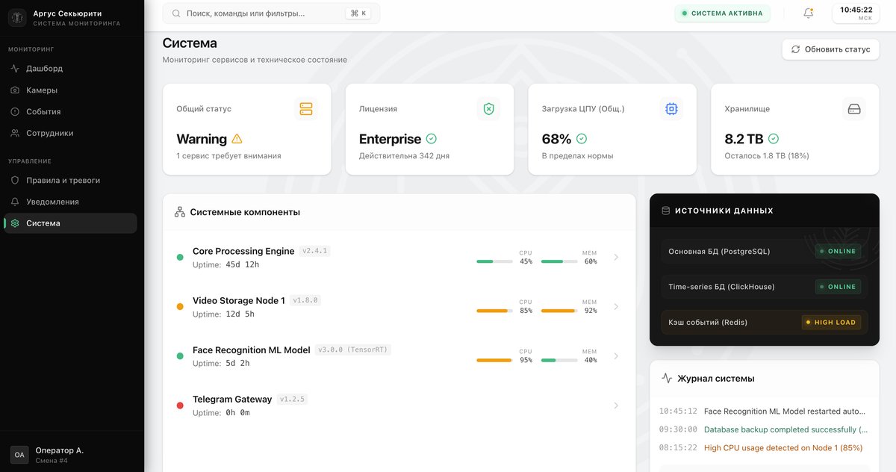This screenshot has height=472, width=896.
Task: Click the database icon beside Источники данных
Action: click(665, 211)
